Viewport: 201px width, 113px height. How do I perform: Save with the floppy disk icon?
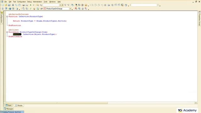point(9,5)
